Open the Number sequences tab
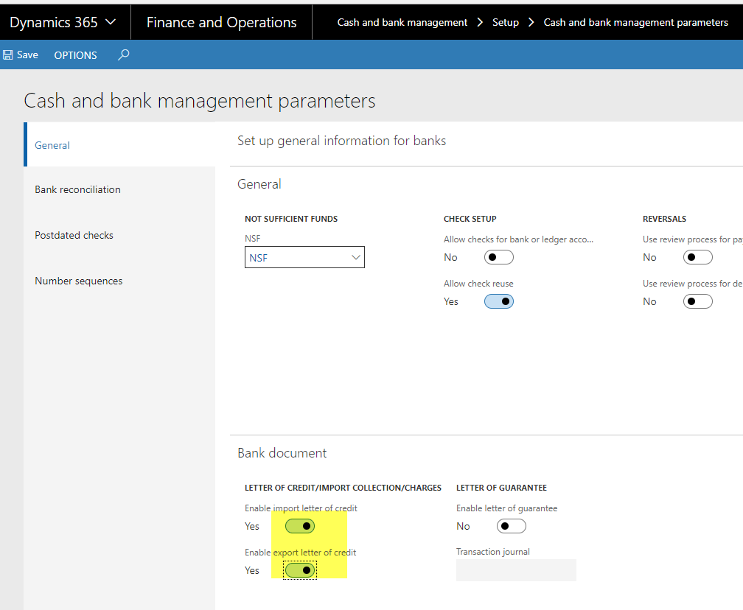 pos(78,281)
